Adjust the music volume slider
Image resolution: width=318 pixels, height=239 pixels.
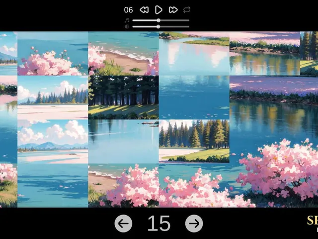pyautogui.click(x=161, y=20)
